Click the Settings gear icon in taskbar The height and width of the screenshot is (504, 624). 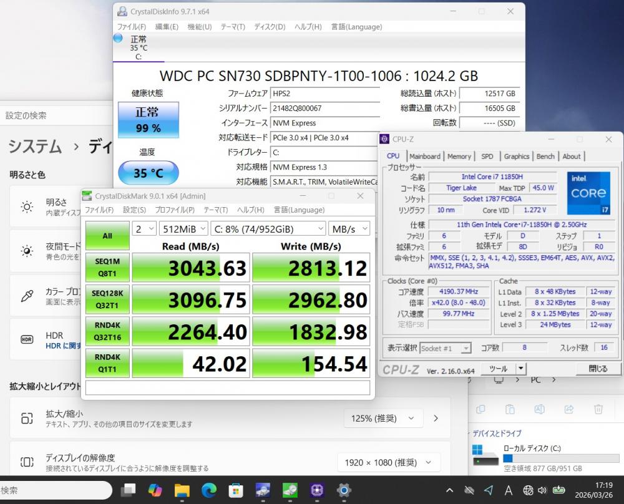point(344,490)
